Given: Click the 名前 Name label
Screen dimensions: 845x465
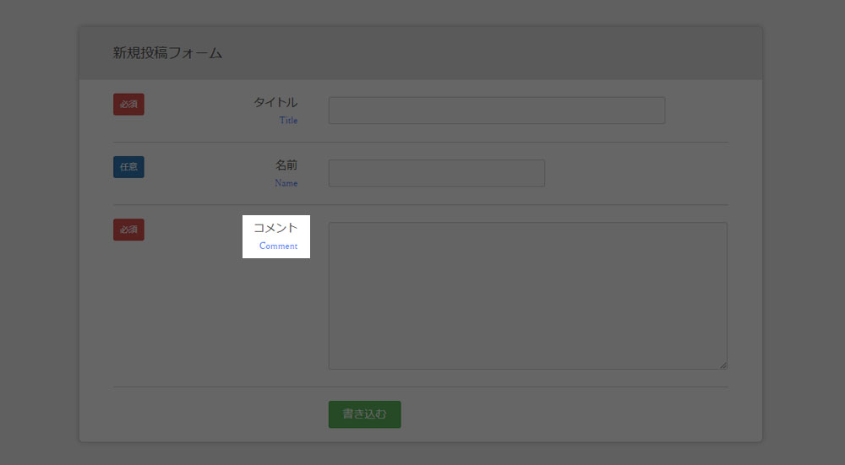Looking at the screenshot, I should tap(286, 173).
